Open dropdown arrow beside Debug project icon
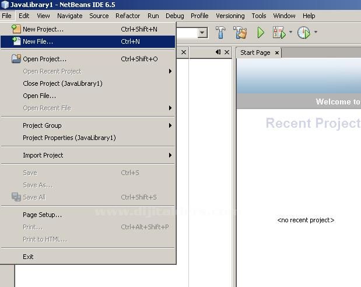This screenshot has width=361, height=287. 290,32
